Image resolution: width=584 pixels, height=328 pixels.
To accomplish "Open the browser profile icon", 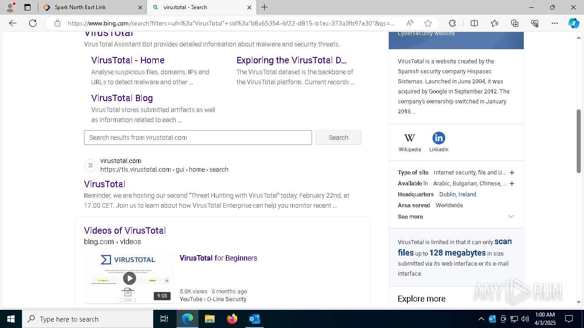I will (x=10, y=7).
